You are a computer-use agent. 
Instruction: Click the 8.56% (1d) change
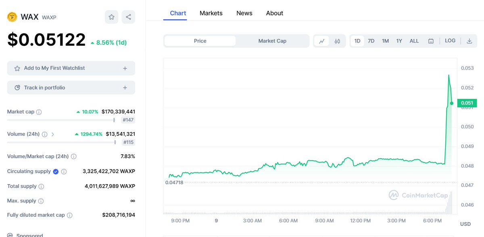click(108, 42)
